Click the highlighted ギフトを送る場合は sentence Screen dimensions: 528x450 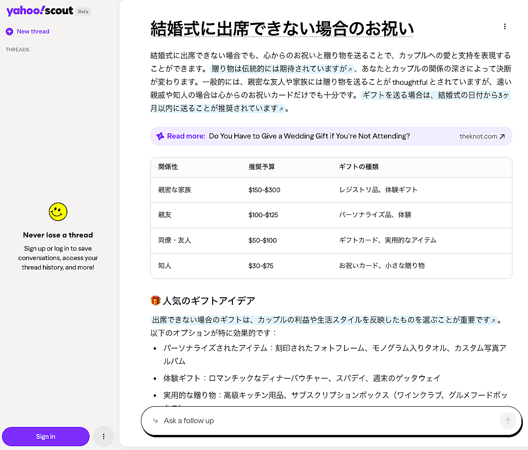point(435,95)
